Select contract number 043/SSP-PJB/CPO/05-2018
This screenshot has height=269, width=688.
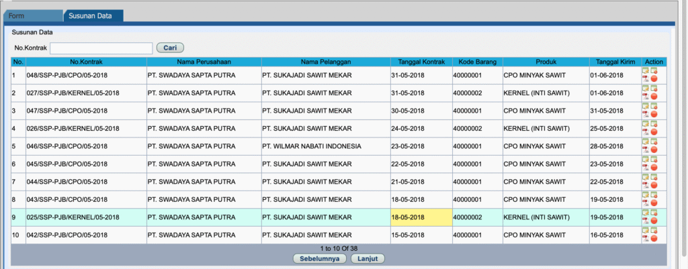(67, 199)
